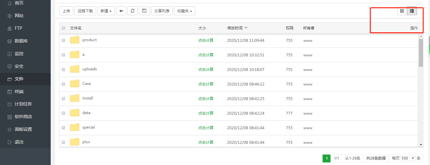This screenshot has height=165, width=430.
Task: Click the scrollbar down arrow
Action: (x=421, y=145)
